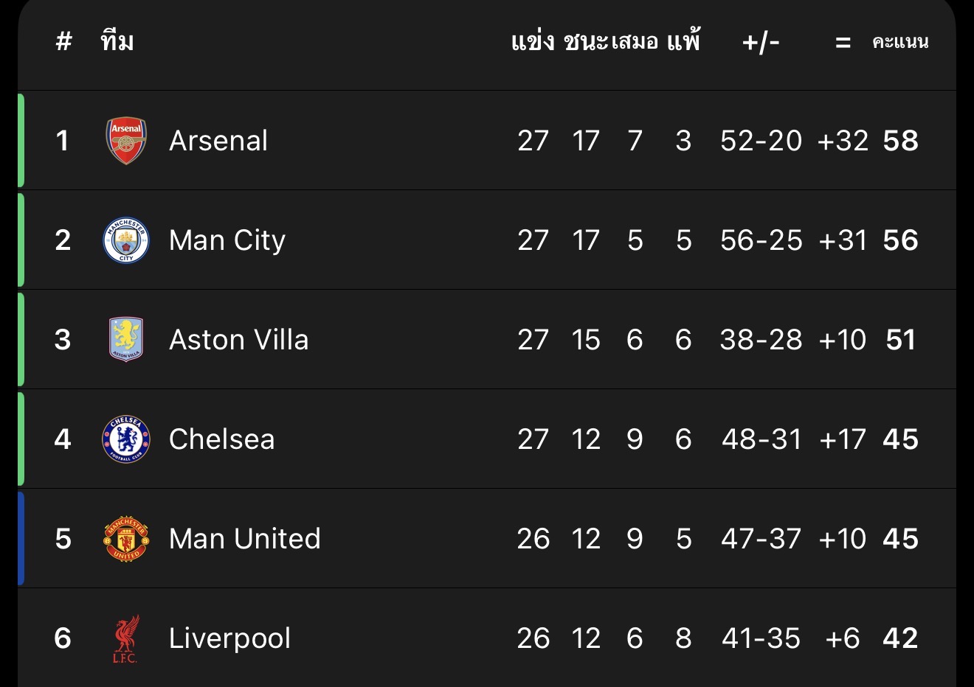Click the แข่ง matches played column header

point(533,42)
